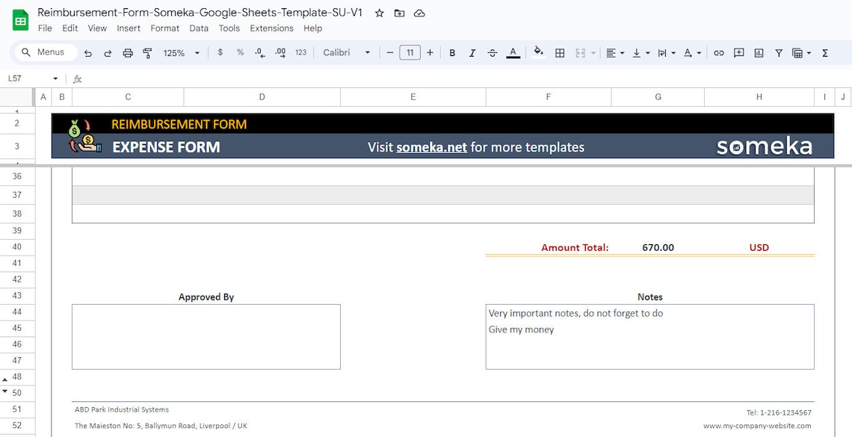Apply strikethrough formatting
The height and width of the screenshot is (437, 852).
click(x=492, y=53)
